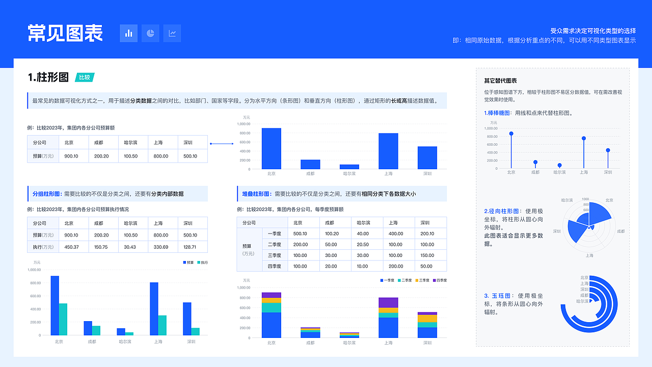Click the 200.10 cell in quarterly table
This screenshot has height=367, width=652.
coord(431,233)
